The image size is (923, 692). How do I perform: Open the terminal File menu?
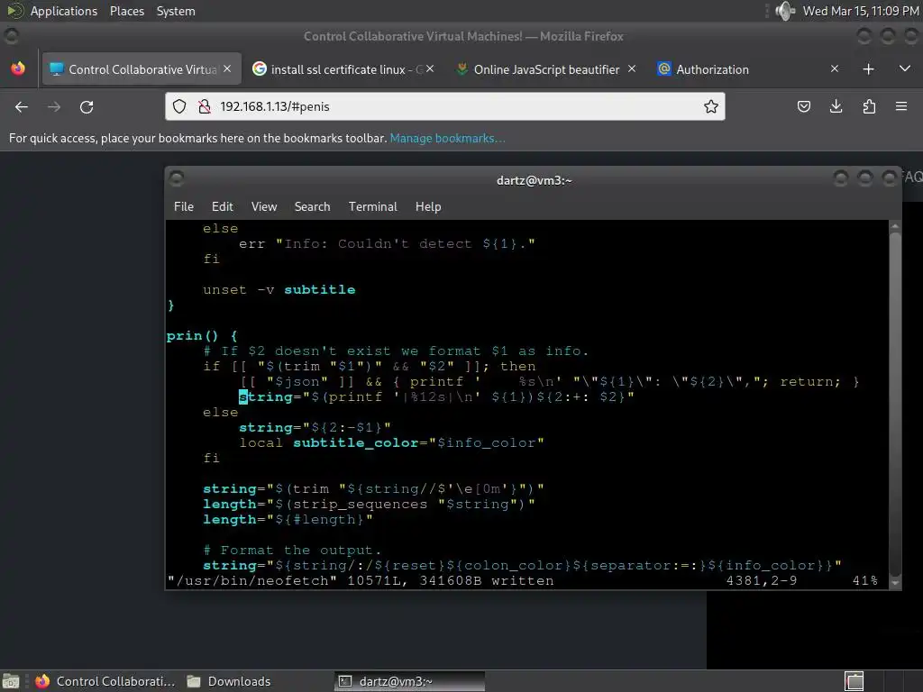pos(184,206)
